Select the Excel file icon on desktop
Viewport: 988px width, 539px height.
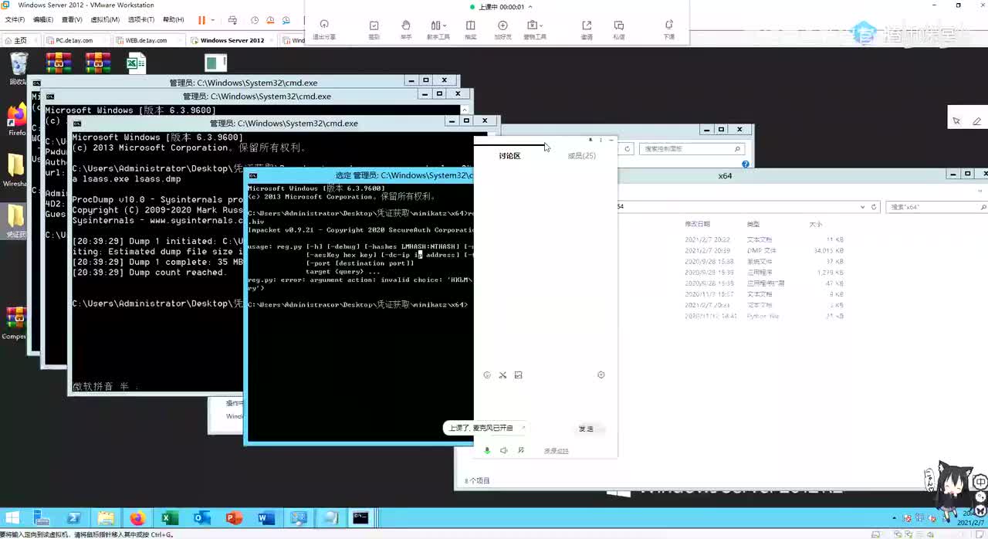[x=136, y=63]
